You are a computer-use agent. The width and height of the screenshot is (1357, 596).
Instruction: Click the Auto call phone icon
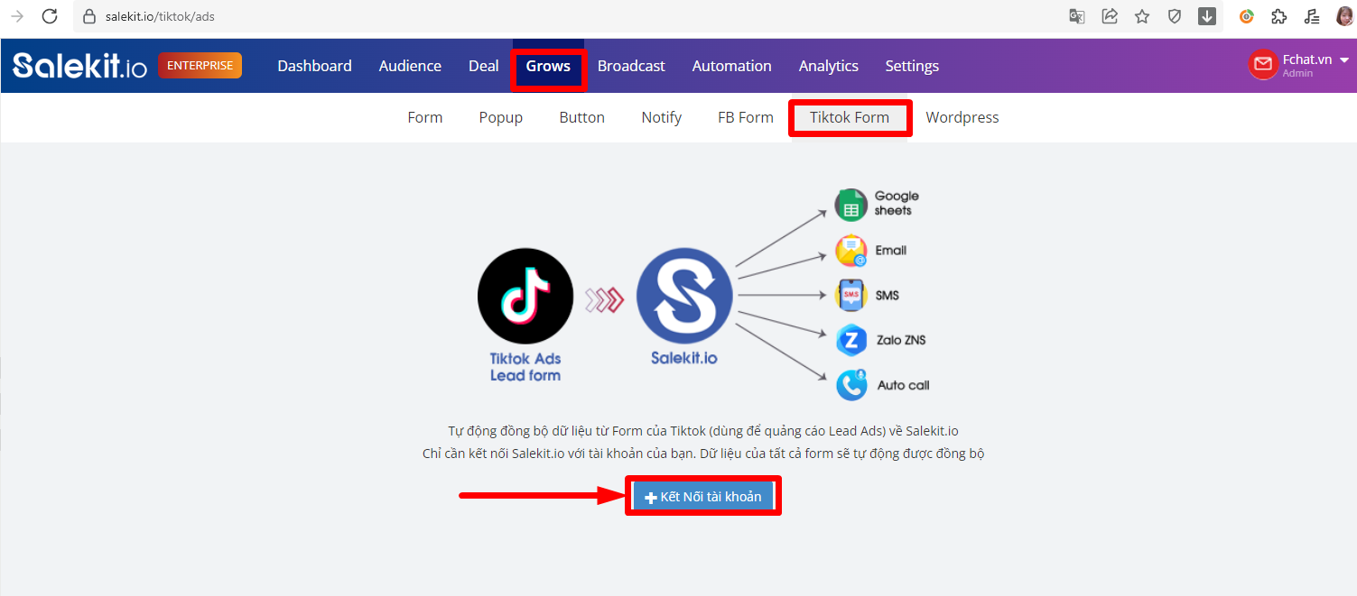click(x=850, y=385)
